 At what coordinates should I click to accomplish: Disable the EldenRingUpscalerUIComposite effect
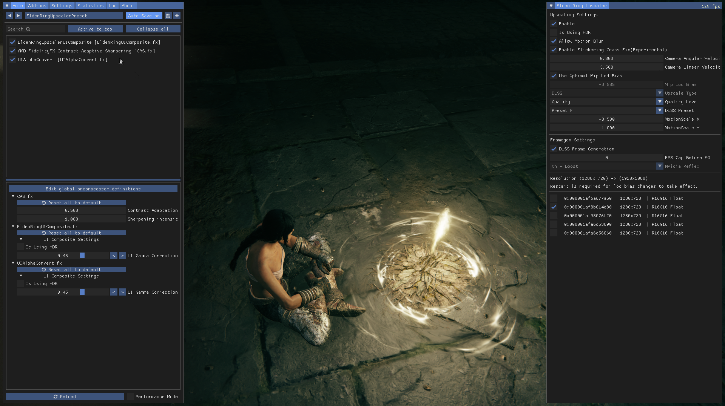(13, 42)
